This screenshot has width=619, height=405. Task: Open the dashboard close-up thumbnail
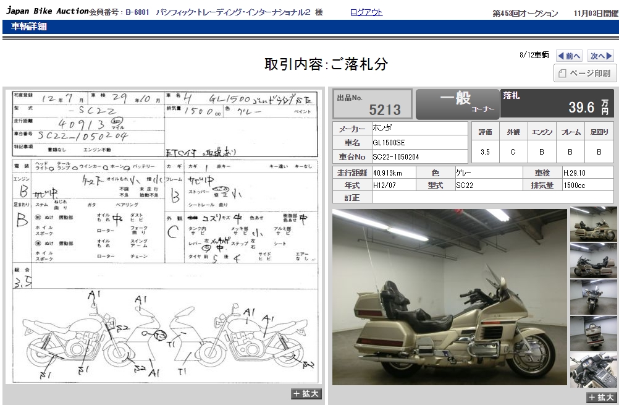[x=593, y=370]
